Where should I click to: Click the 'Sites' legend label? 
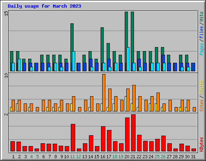tap(201, 105)
